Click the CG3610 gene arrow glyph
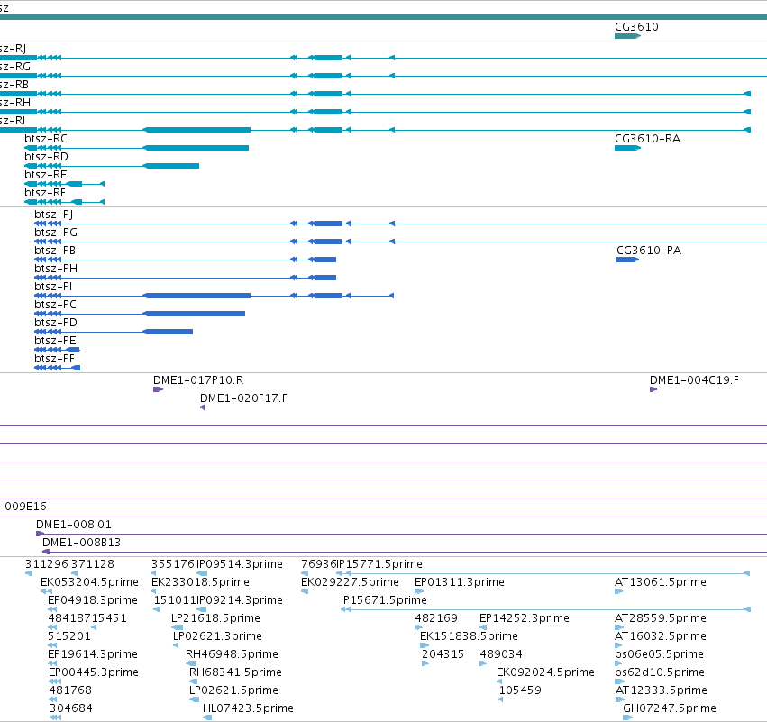 [x=627, y=36]
